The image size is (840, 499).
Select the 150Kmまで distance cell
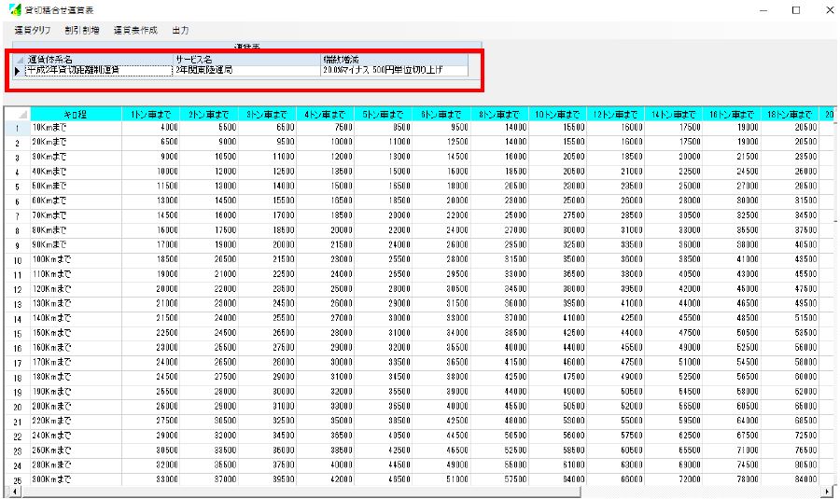[77, 333]
